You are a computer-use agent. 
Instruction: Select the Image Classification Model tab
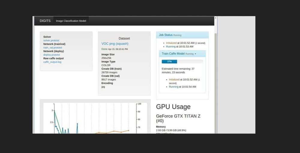point(71,21)
